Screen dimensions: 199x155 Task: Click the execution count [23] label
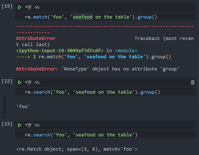[x=7, y=124]
